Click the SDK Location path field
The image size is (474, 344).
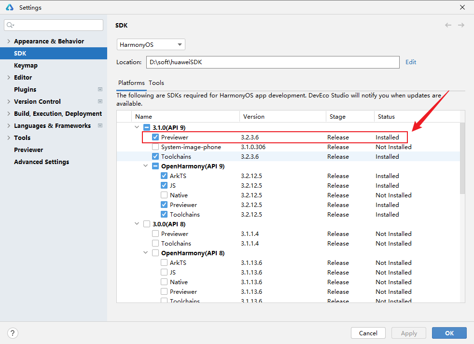click(273, 62)
